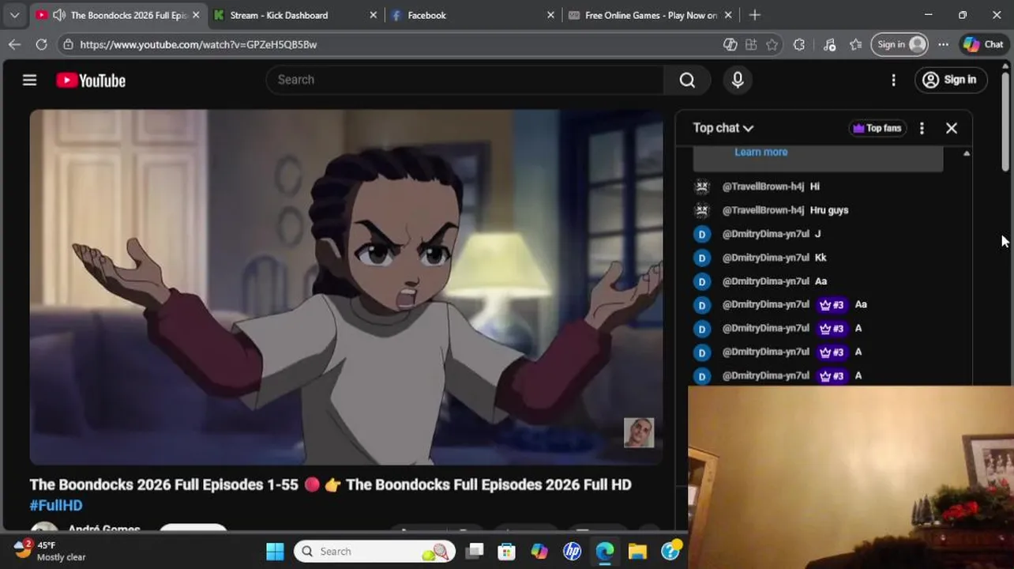This screenshot has height=569, width=1014.
Task: Open a new browser tab
Action: point(755,15)
